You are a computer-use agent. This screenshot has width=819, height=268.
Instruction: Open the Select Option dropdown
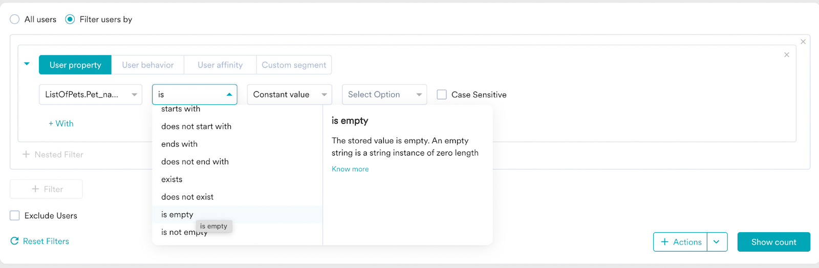point(384,95)
